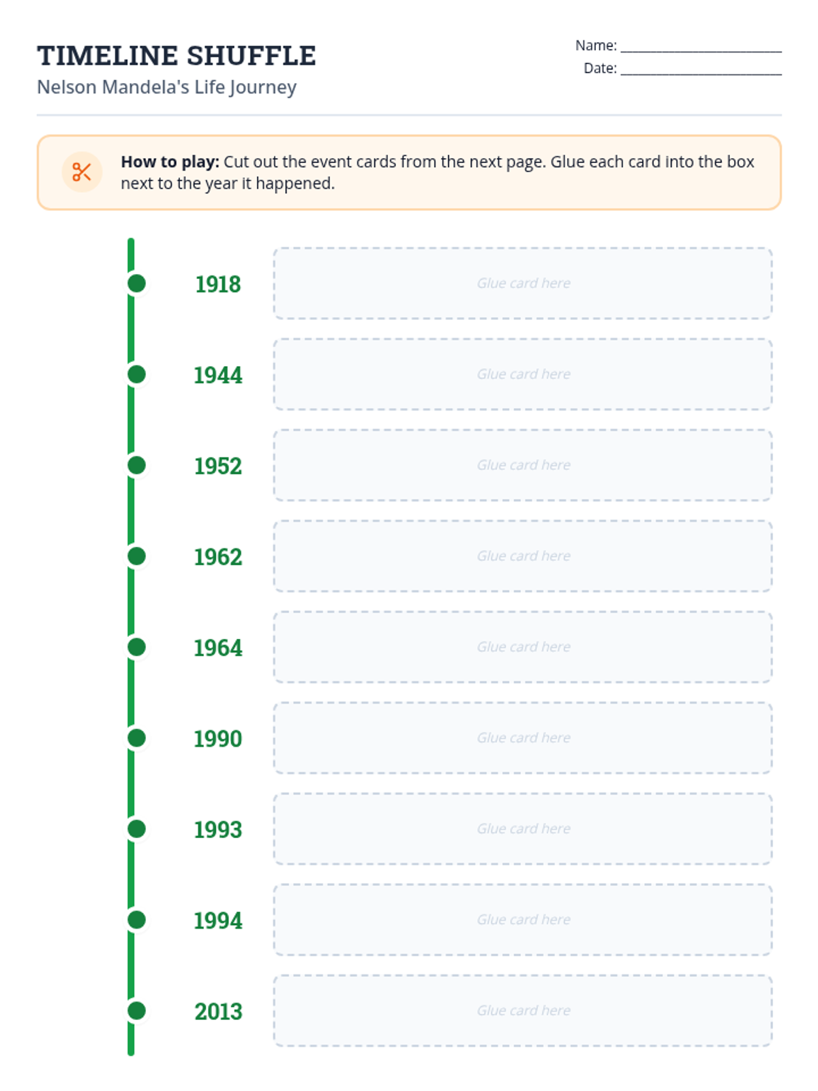The width and height of the screenshot is (818, 1091).
Task: Click the 2013 timeline dot
Action: tap(137, 1011)
